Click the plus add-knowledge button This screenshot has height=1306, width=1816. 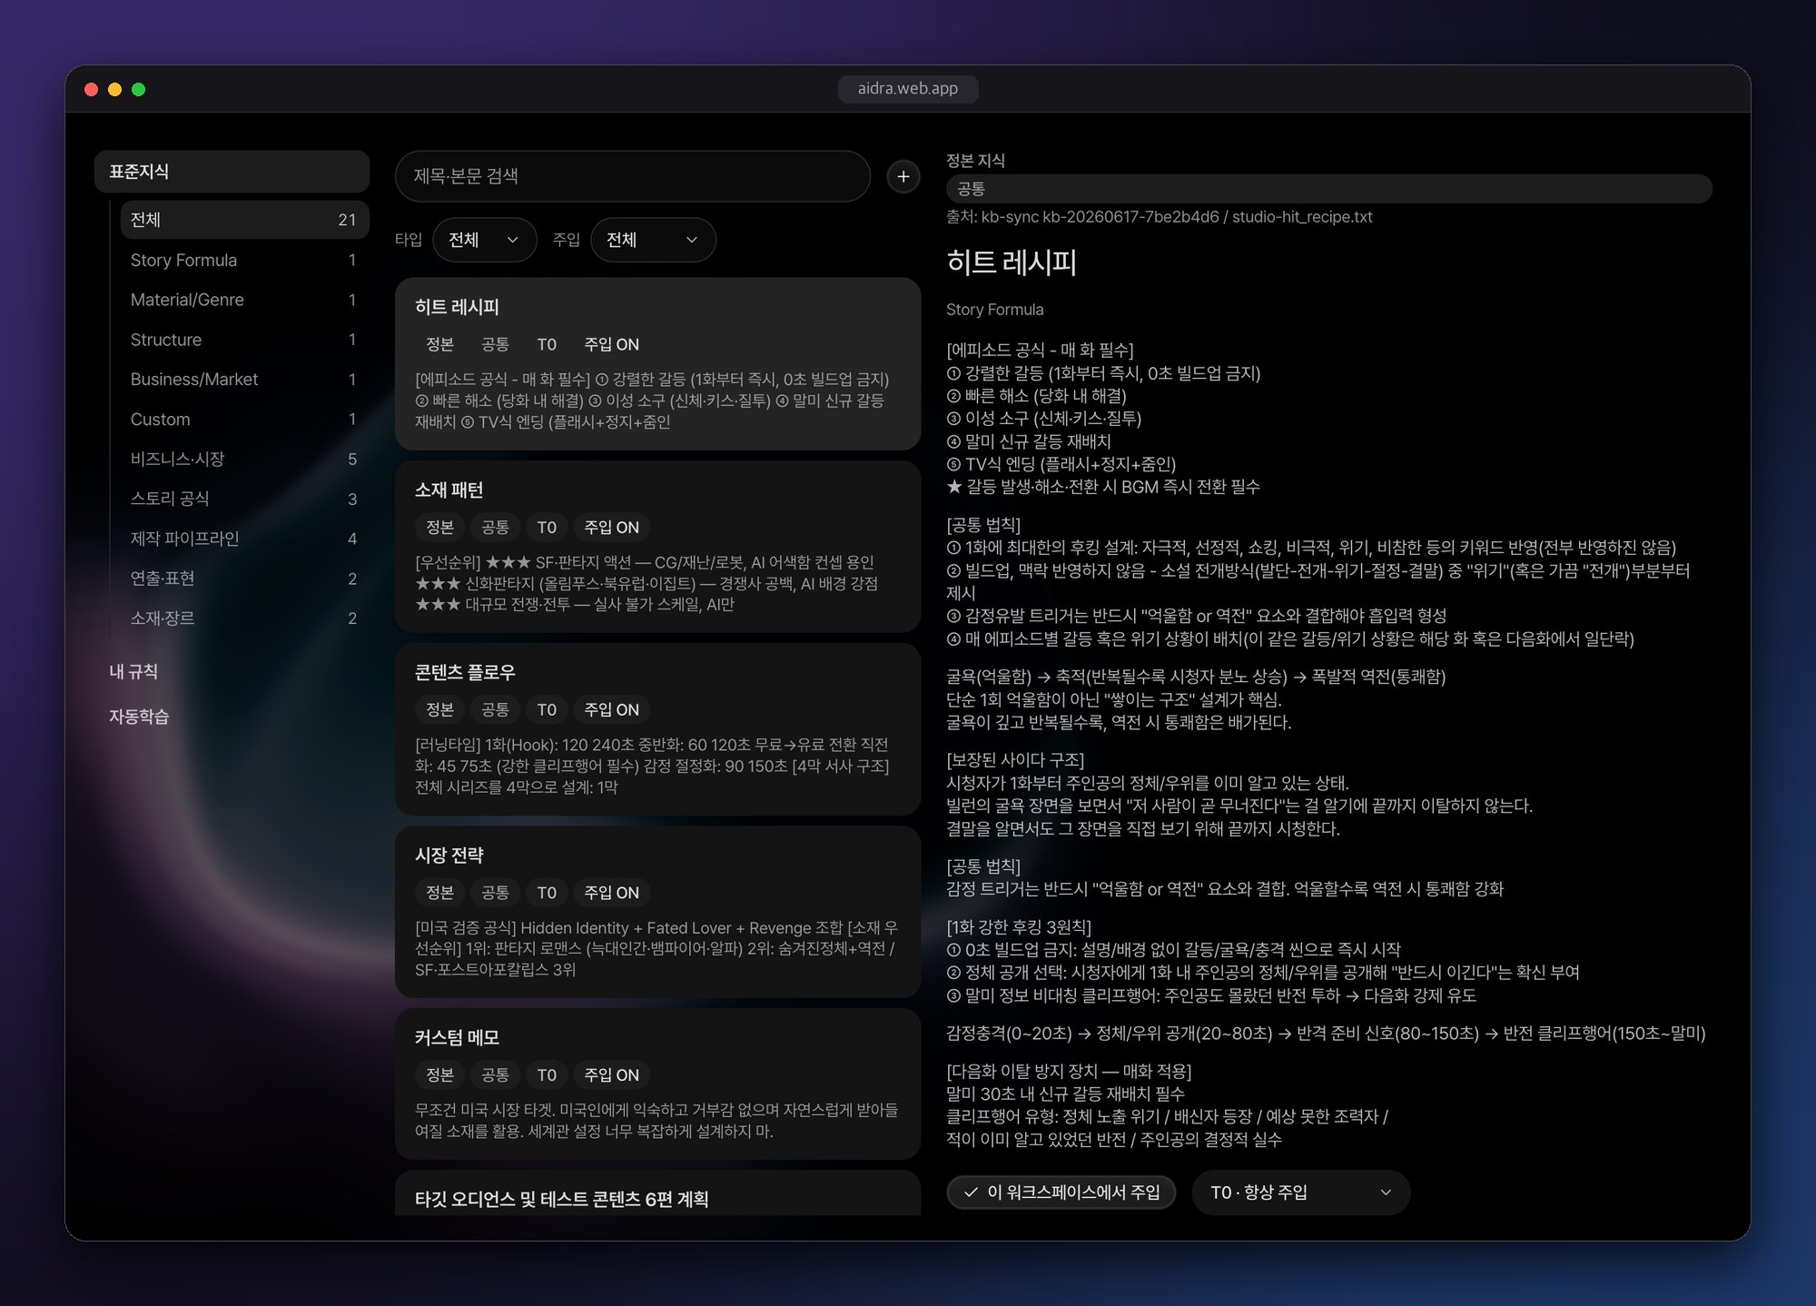click(903, 176)
